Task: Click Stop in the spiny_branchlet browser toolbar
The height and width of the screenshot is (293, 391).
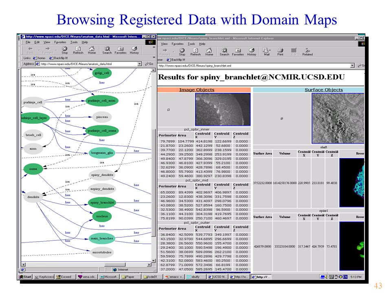Action: click(x=182, y=52)
